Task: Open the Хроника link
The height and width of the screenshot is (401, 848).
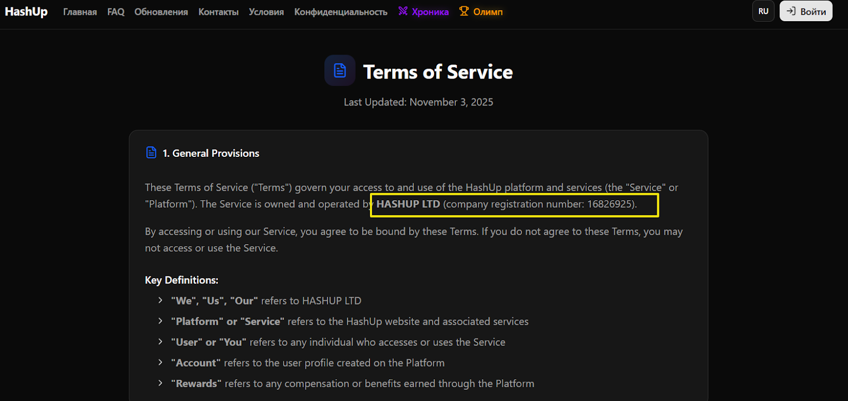Action: click(x=430, y=12)
